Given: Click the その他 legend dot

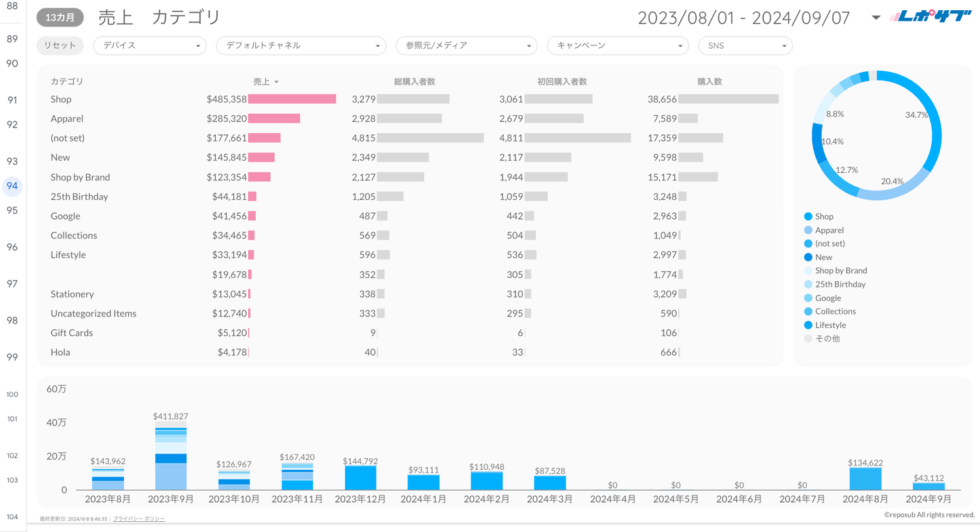Looking at the screenshot, I should pos(808,339).
